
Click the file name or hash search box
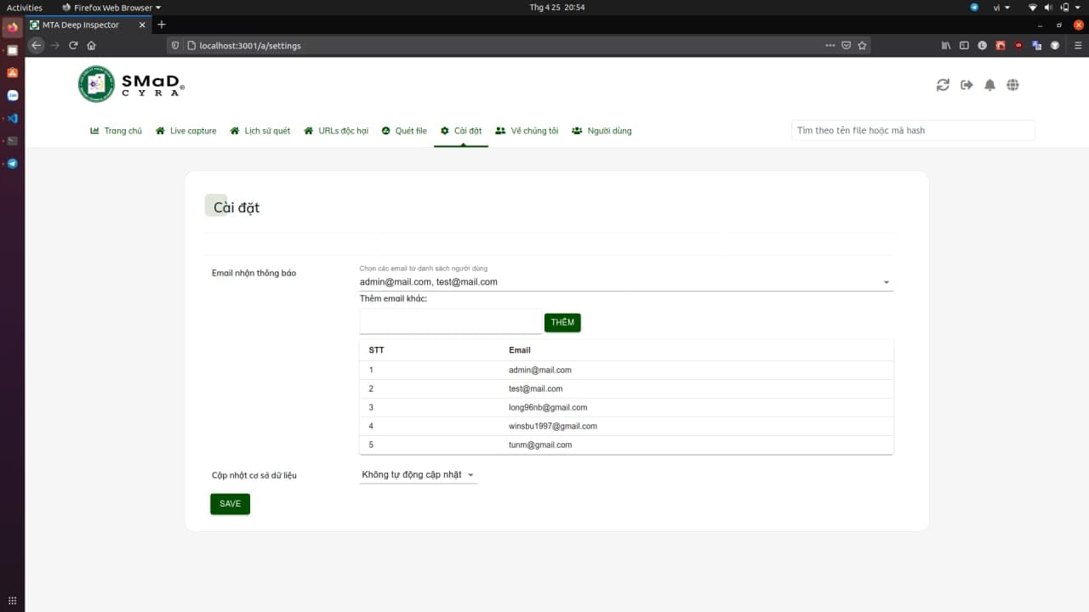(913, 131)
